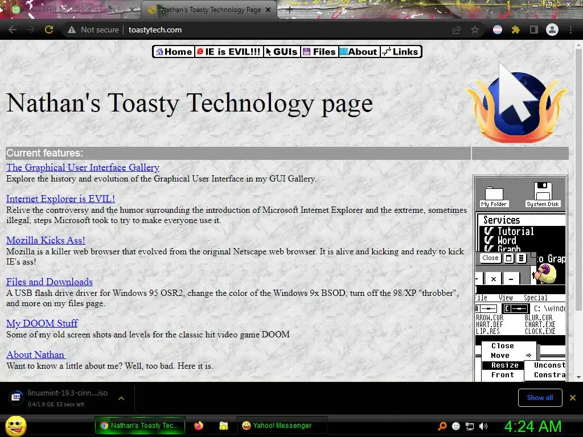Open the user profile avatar icon
The height and width of the screenshot is (437, 583).
tap(552, 30)
